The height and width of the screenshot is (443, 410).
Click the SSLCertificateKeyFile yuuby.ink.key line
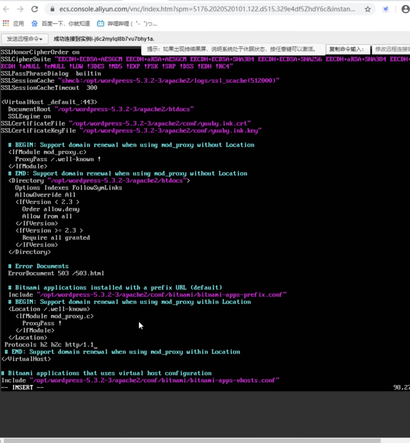(x=132, y=131)
